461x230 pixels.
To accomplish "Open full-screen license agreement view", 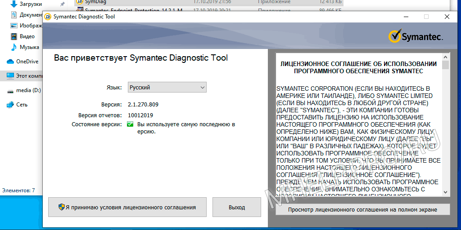I will coord(362,209).
